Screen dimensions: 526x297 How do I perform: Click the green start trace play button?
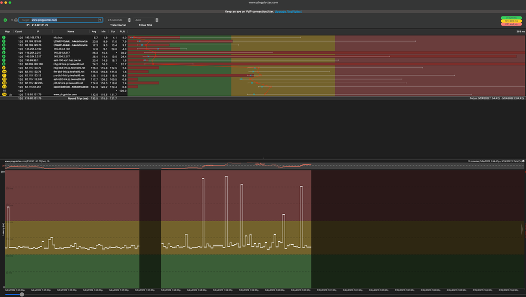click(x=5, y=20)
